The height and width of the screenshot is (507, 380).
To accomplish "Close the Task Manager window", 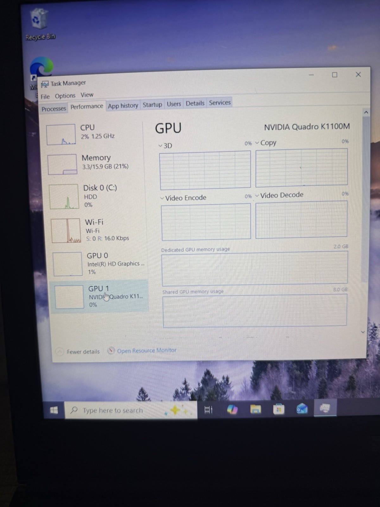I will tap(358, 74).
